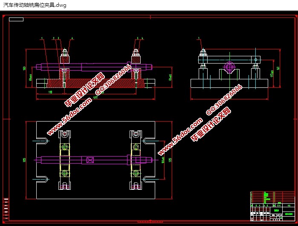Click part balloon number 1 in the front view
298x226 pixels.
click(x=42, y=38)
